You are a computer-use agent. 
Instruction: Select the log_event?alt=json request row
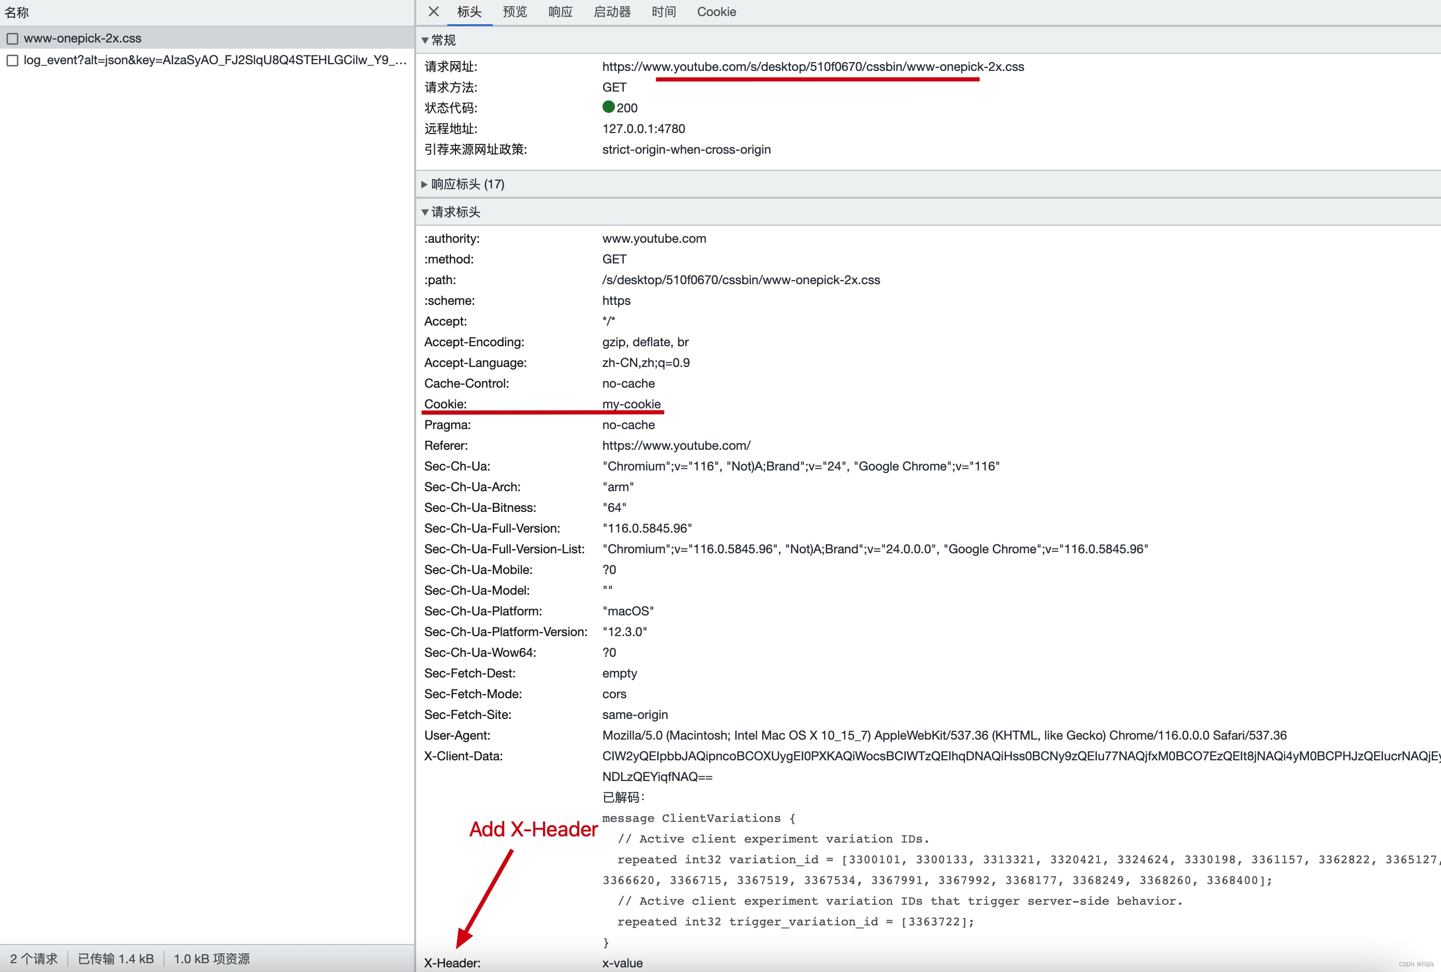pos(207,60)
